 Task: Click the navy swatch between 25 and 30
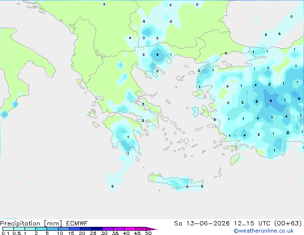point(96,229)
